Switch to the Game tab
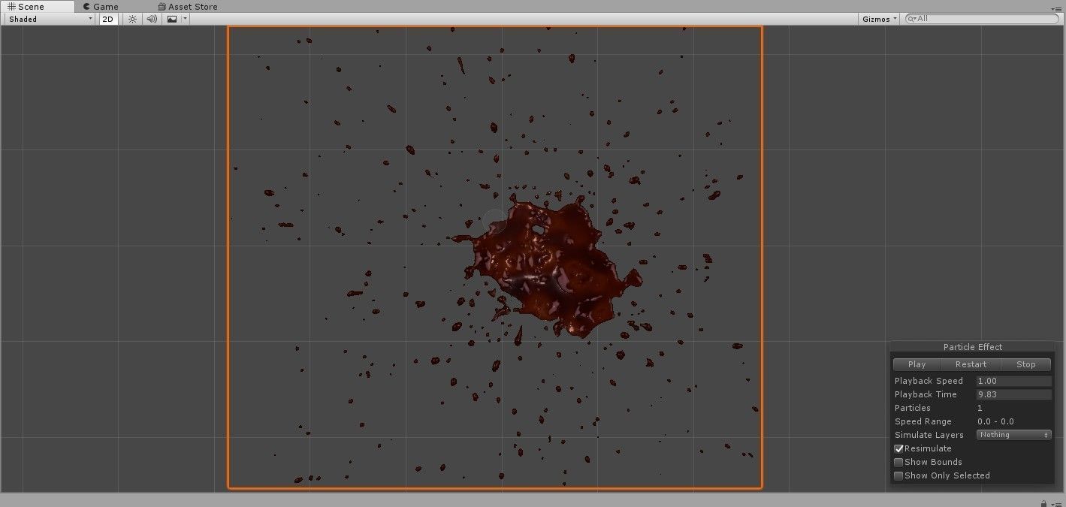 101,7
